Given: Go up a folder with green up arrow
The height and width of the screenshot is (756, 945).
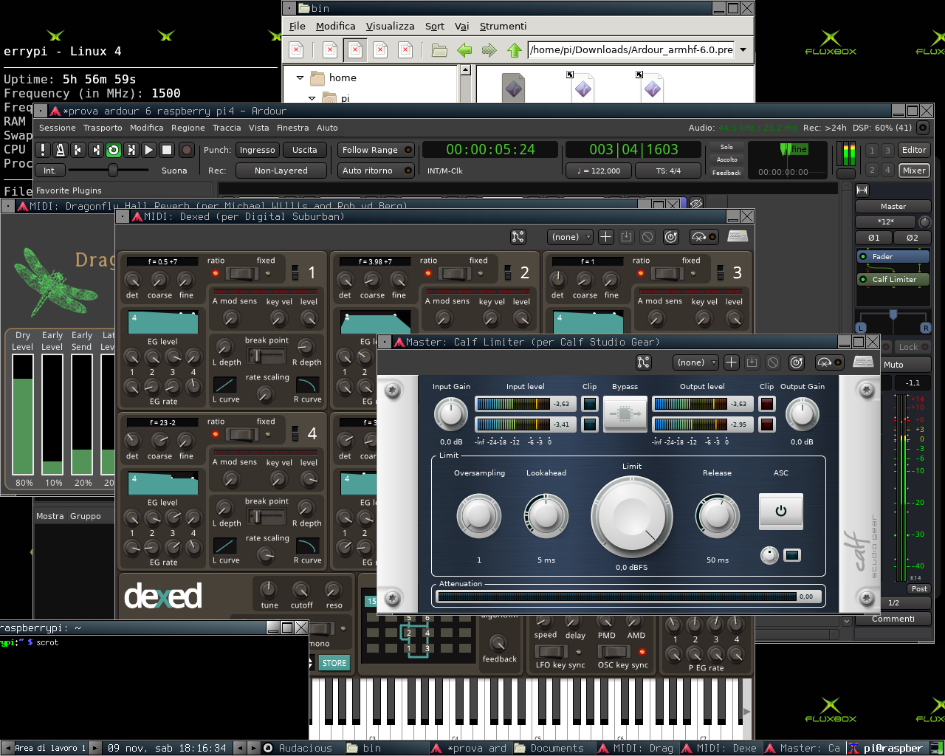Looking at the screenshot, I should coord(515,50).
